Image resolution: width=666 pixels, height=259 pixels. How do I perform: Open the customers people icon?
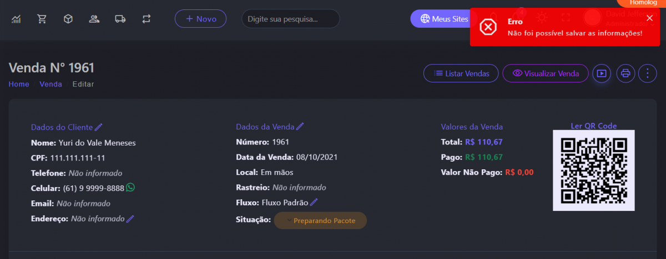[x=94, y=19]
